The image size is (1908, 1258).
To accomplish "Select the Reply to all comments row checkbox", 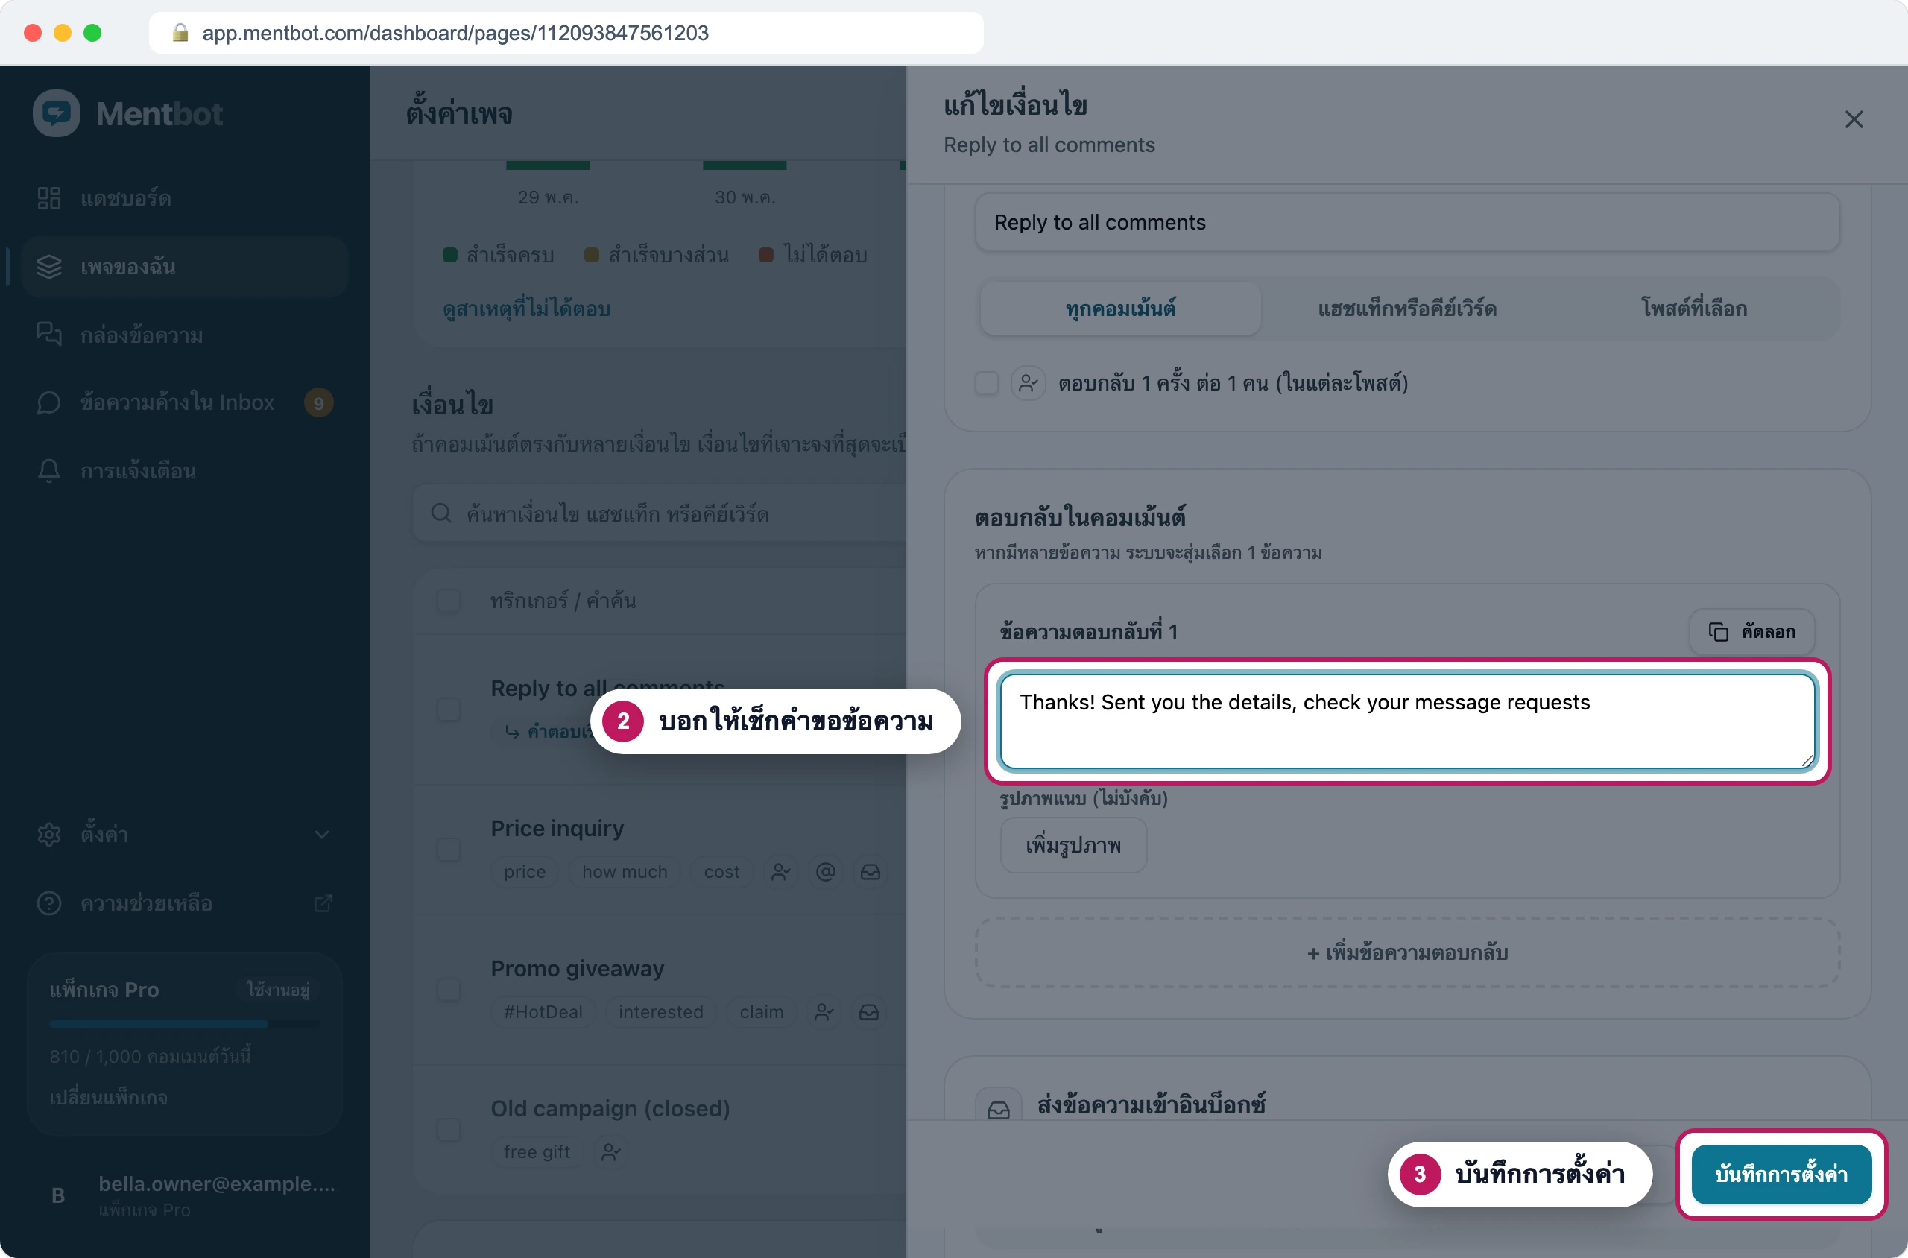I will (449, 709).
